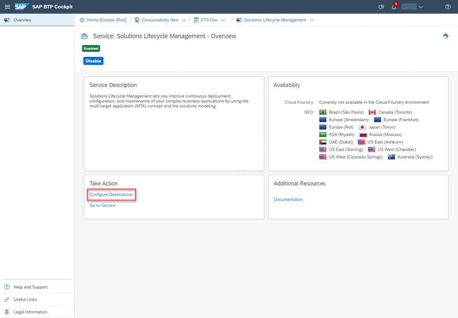The height and width of the screenshot is (318, 458).
Task: Click the Cloud Foundry availability message
Action: coord(374,102)
